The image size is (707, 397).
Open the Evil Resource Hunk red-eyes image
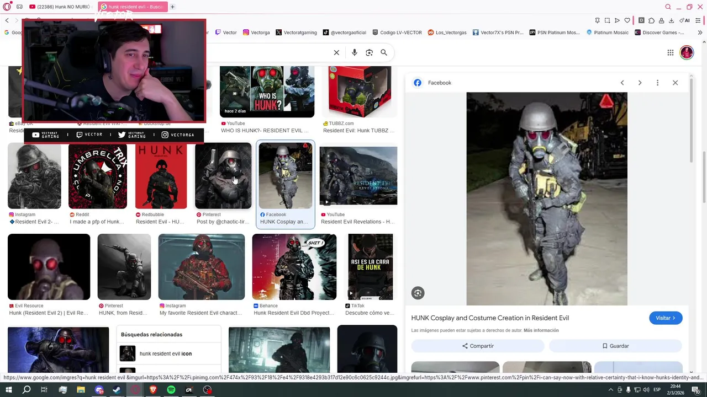49,267
